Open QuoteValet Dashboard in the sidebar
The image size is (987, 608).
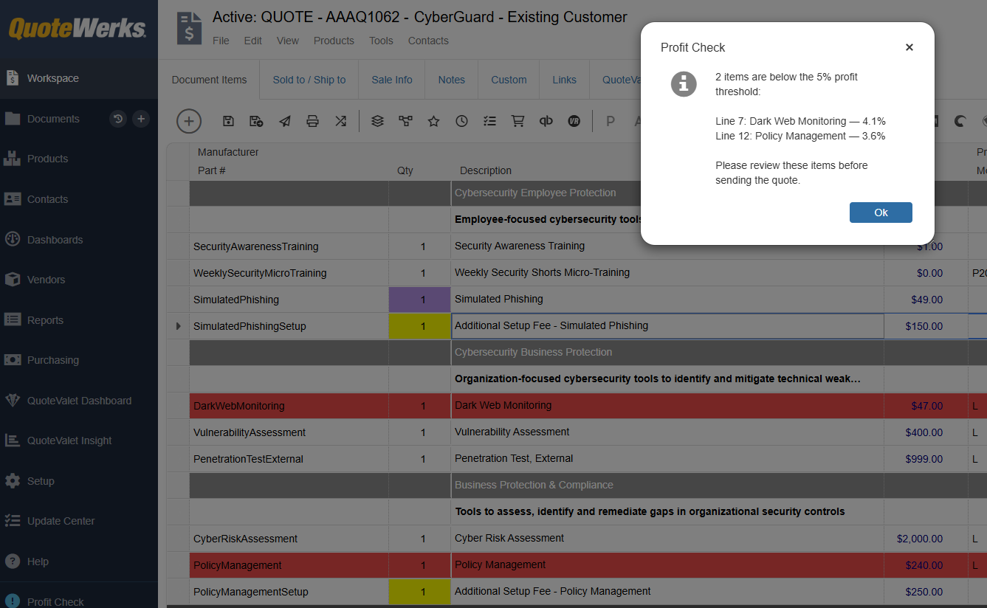79,401
